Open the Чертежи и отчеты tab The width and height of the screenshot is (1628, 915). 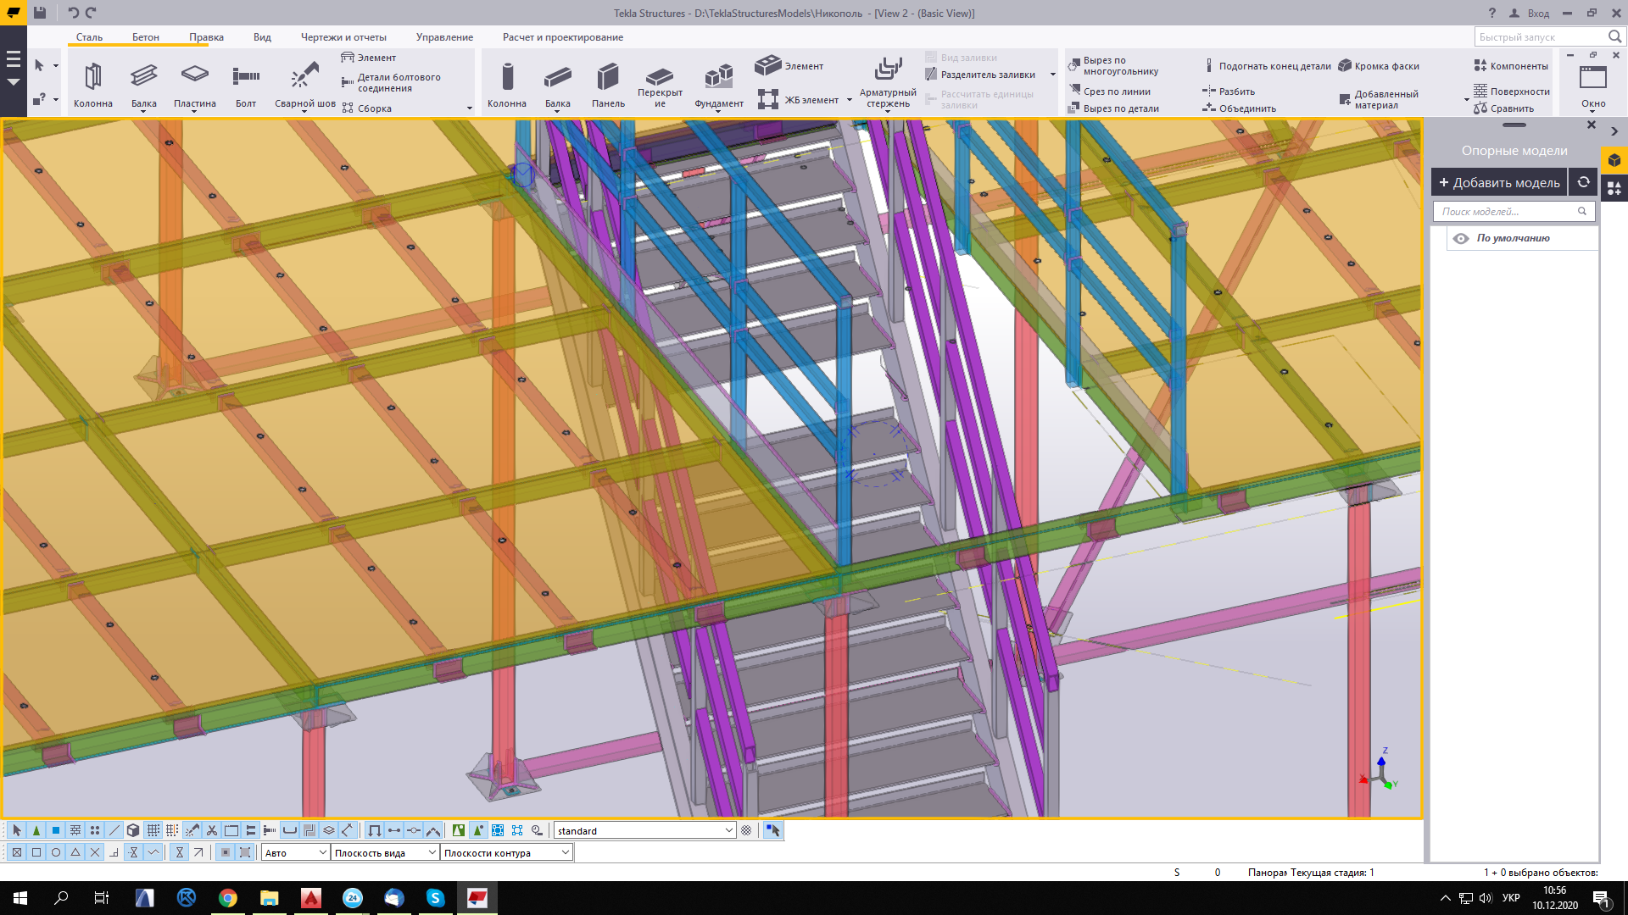tap(343, 37)
